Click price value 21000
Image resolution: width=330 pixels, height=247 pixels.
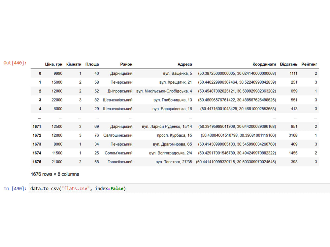[x=57, y=162]
